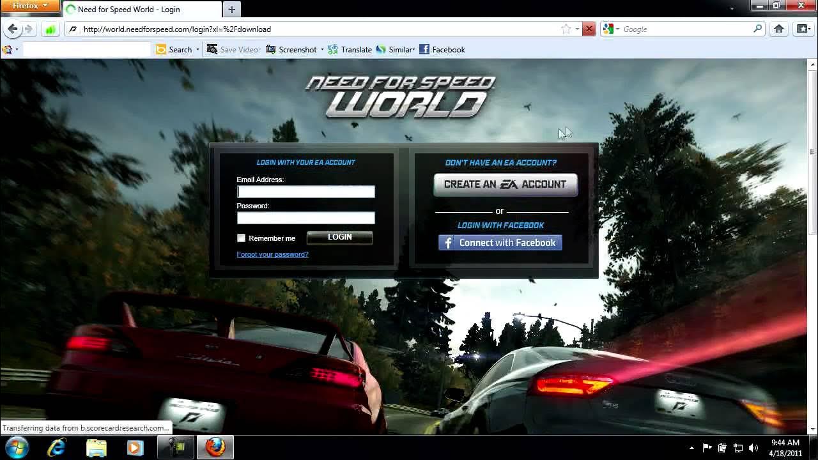Image resolution: width=818 pixels, height=460 pixels.
Task: Click the forward navigation arrow
Action: (x=28, y=29)
